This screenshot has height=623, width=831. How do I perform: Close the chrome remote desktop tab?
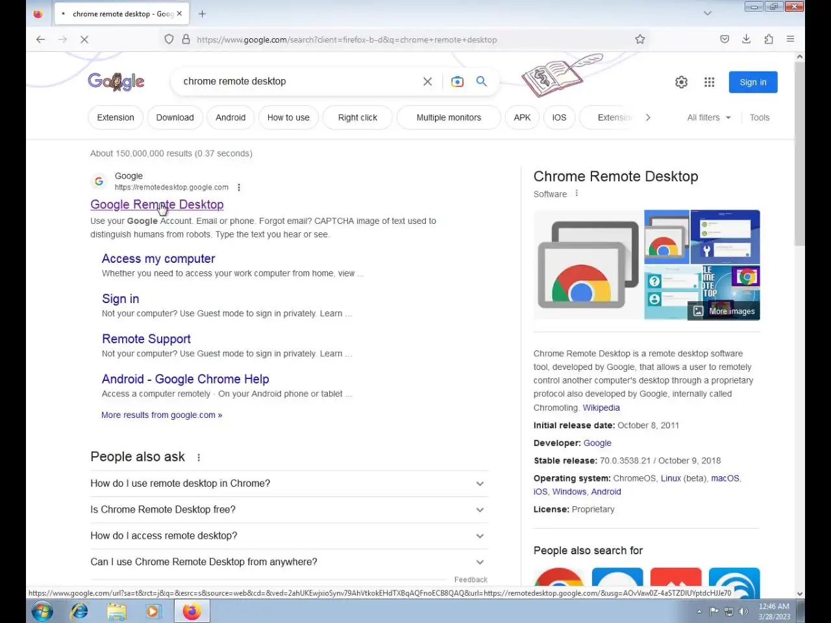coord(179,14)
